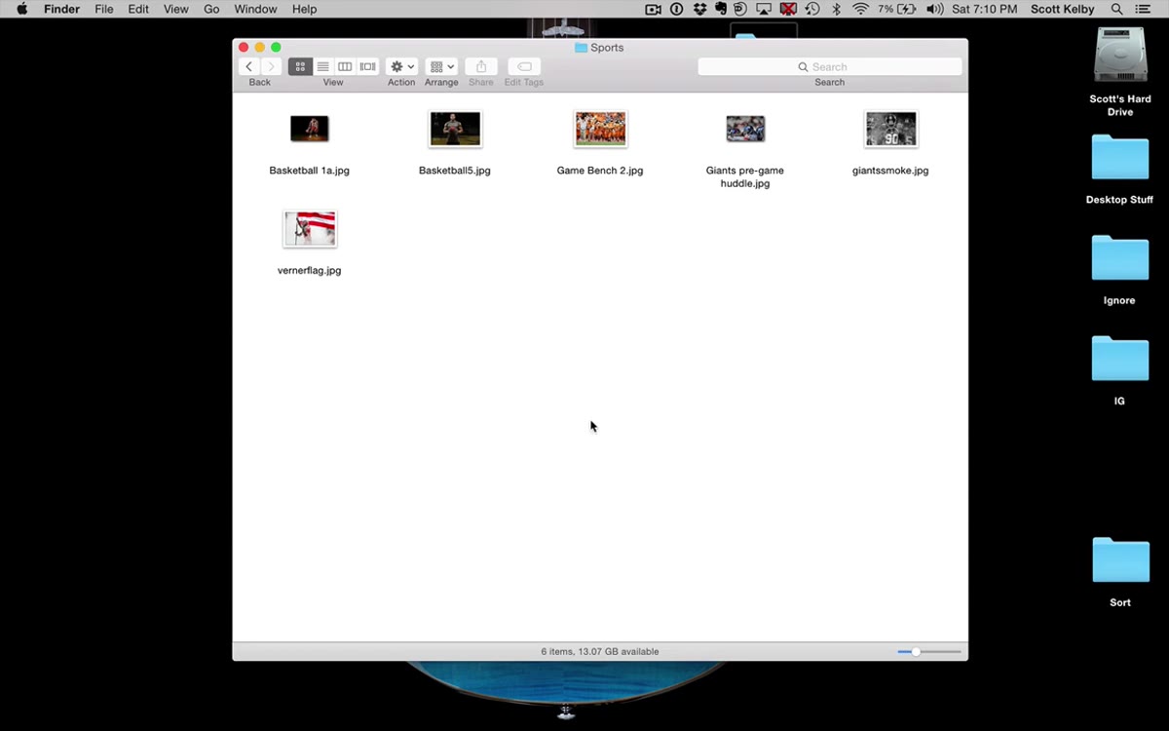
Task: Select the Ignore folder on desktop
Action: (x=1120, y=258)
